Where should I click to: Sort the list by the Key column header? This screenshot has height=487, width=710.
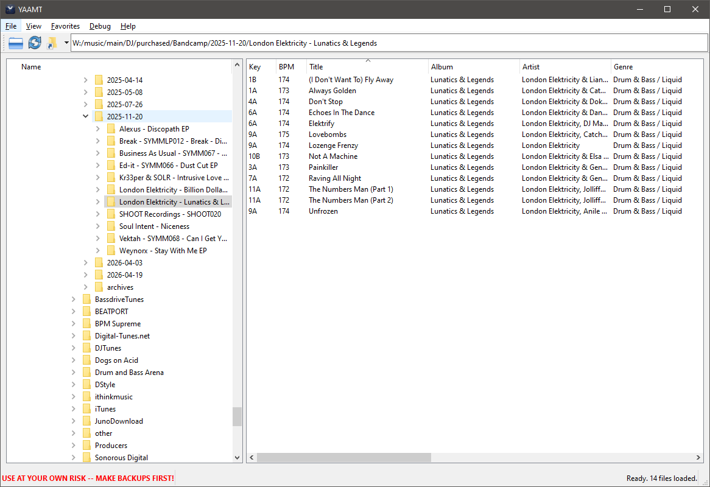coord(261,66)
